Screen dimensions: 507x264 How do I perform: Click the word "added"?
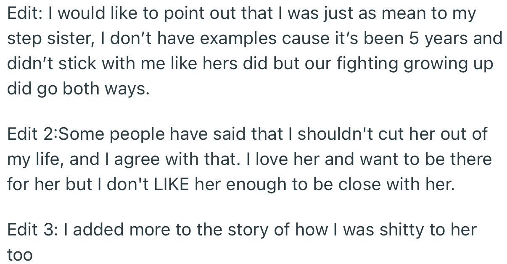point(100,230)
